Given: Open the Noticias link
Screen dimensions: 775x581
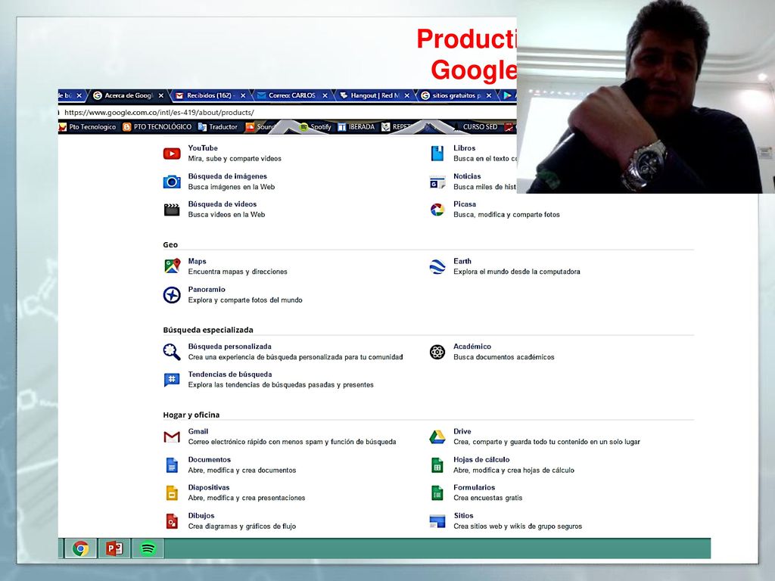Looking at the screenshot, I should [x=467, y=176].
